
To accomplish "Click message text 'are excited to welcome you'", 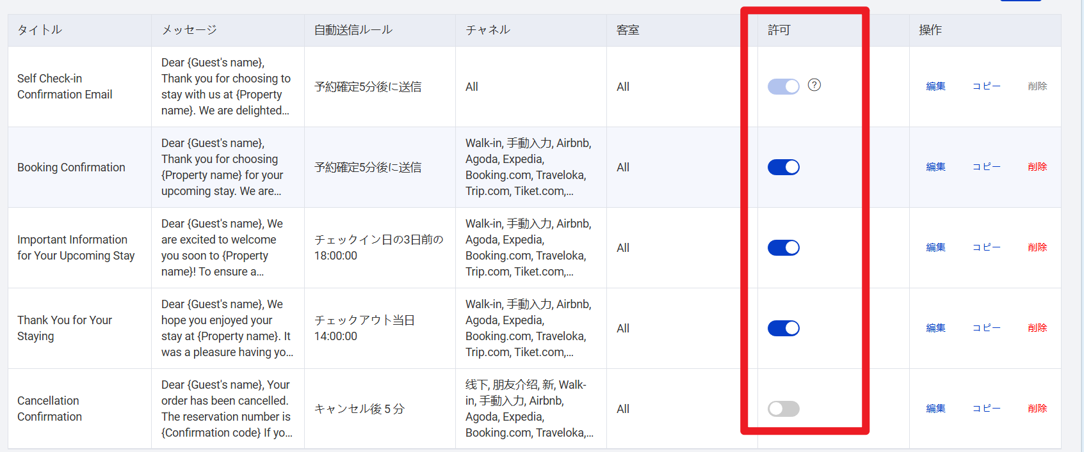I will 219,247.
